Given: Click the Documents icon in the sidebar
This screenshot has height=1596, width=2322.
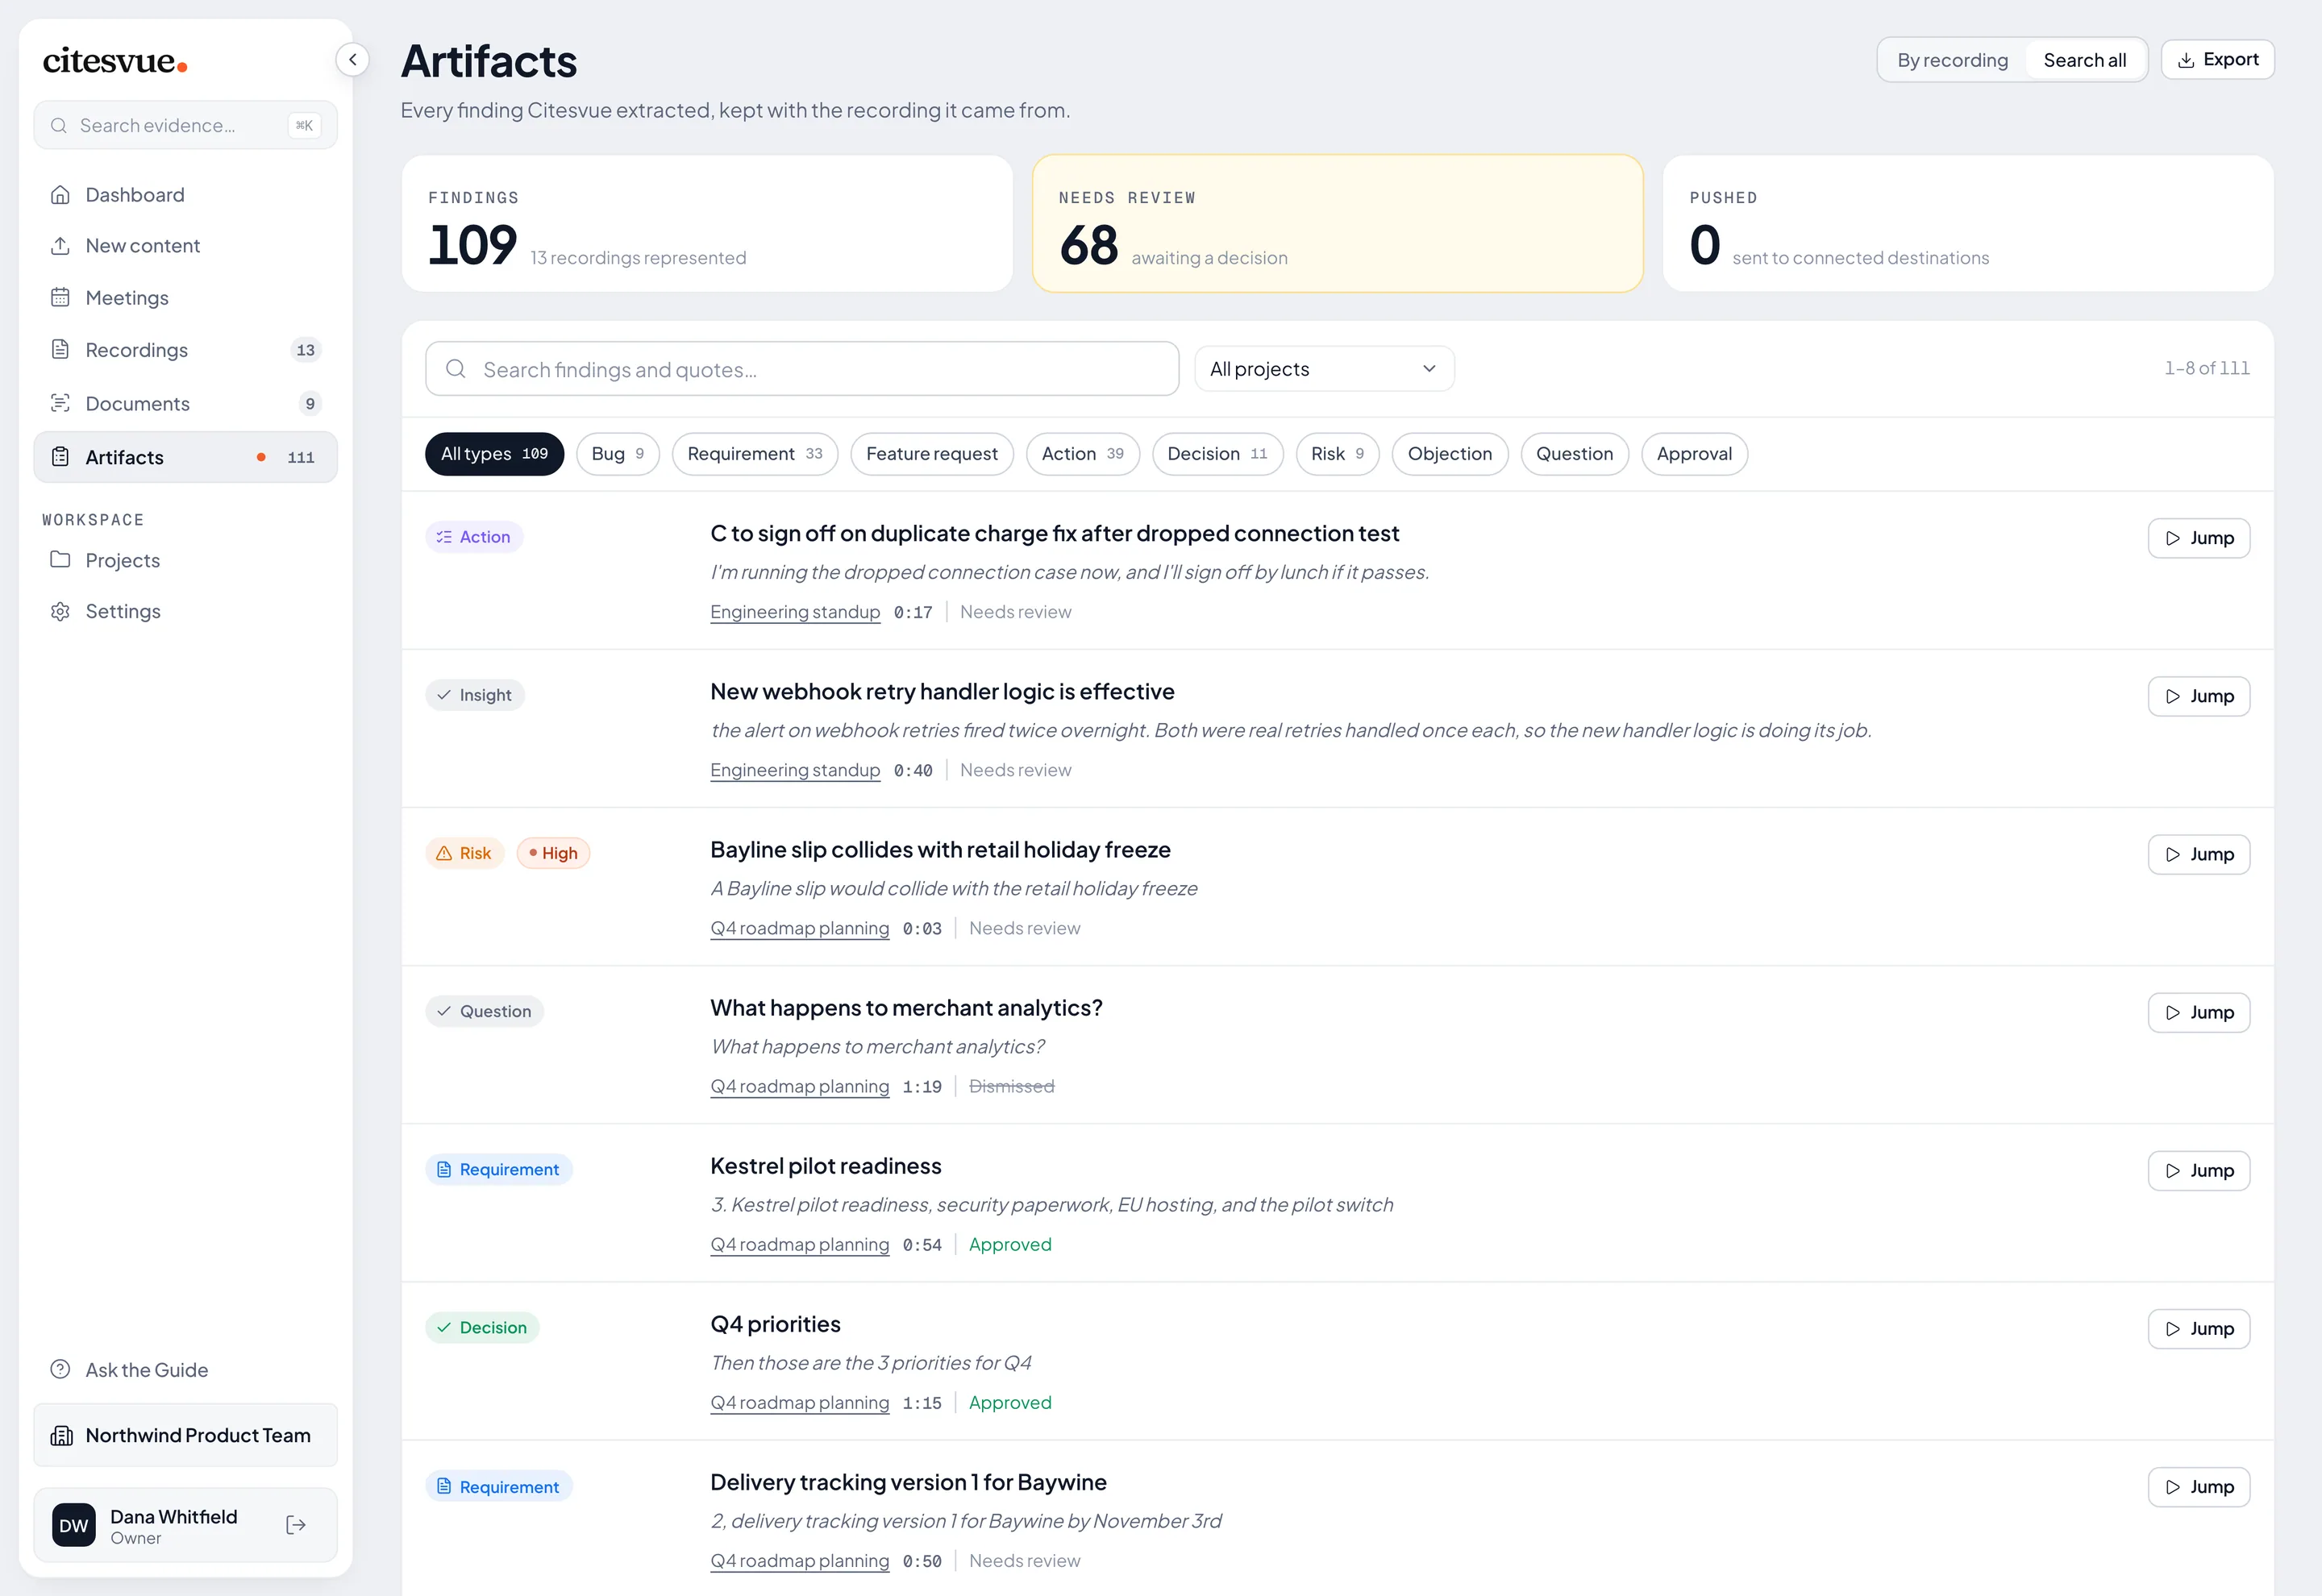Looking at the screenshot, I should (x=60, y=403).
